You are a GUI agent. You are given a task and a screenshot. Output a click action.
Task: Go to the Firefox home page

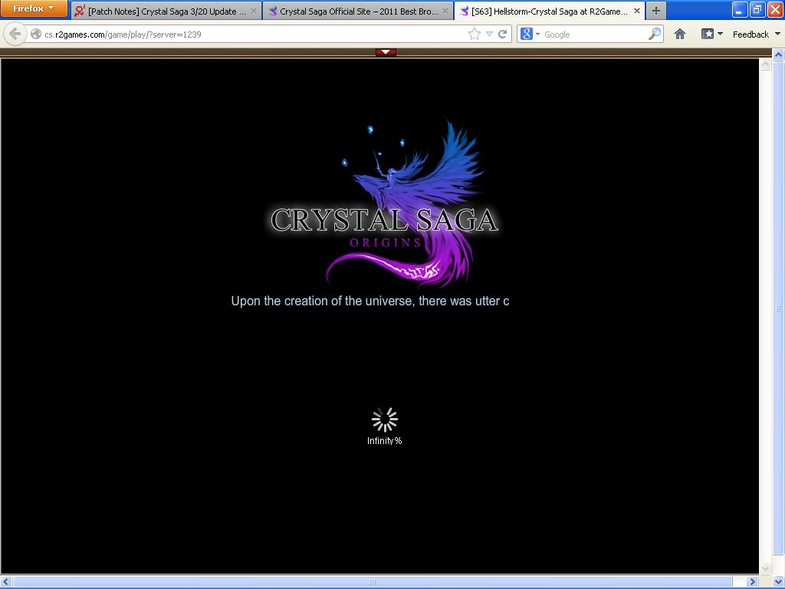click(679, 34)
